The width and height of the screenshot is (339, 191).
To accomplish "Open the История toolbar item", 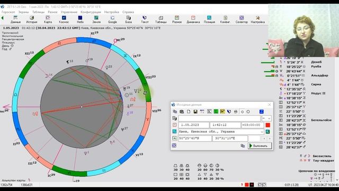I will coord(32,19).
